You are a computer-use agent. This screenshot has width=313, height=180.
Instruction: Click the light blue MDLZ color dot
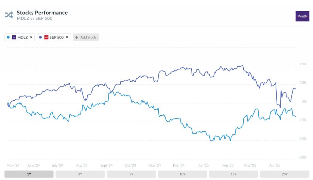pos(8,37)
